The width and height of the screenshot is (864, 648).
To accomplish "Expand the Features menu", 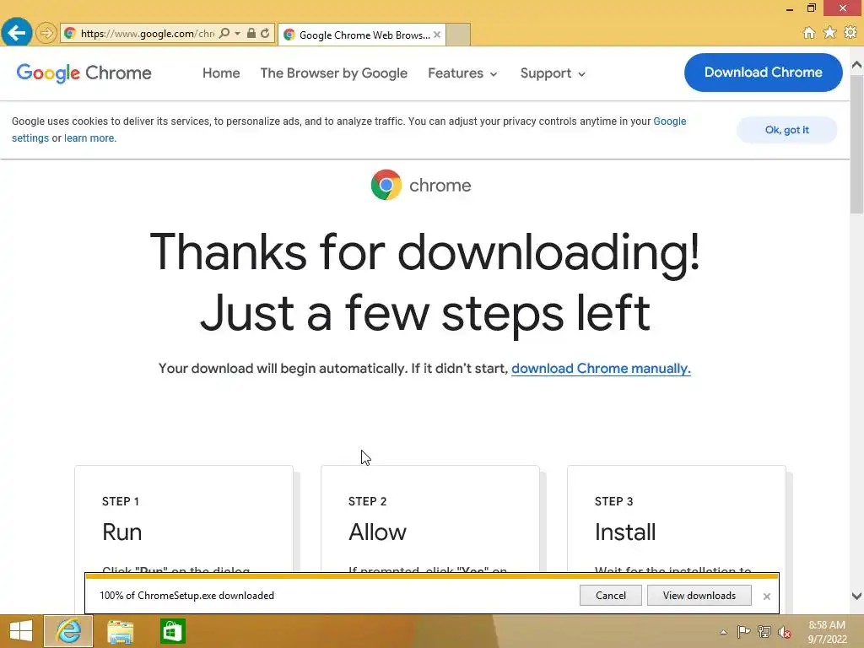I will click(x=462, y=73).
